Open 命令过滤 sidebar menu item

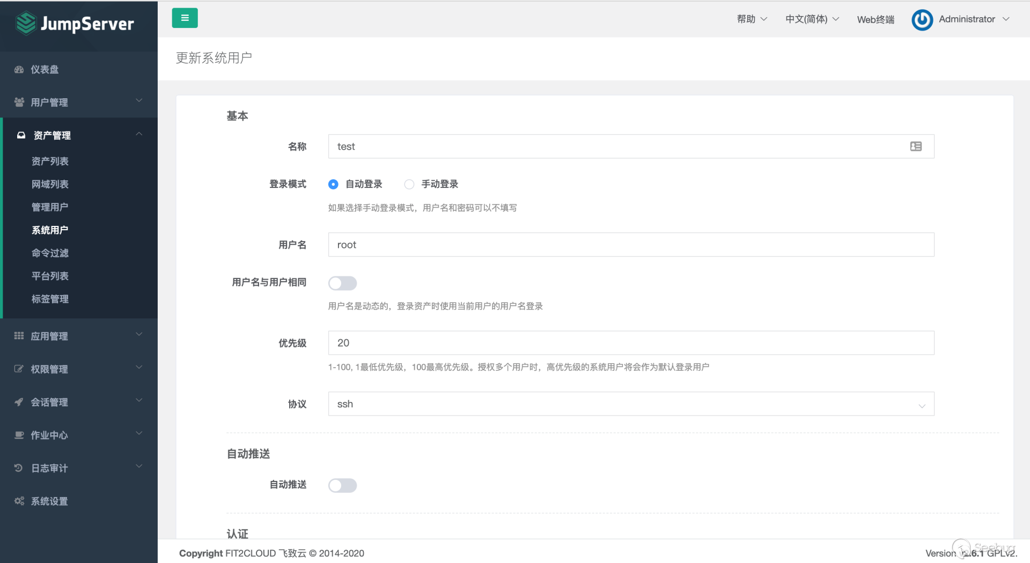tap(50, 253)
